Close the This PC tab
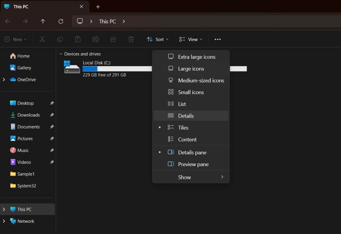The height and width of the screenshot is (234, 341). 81,7
